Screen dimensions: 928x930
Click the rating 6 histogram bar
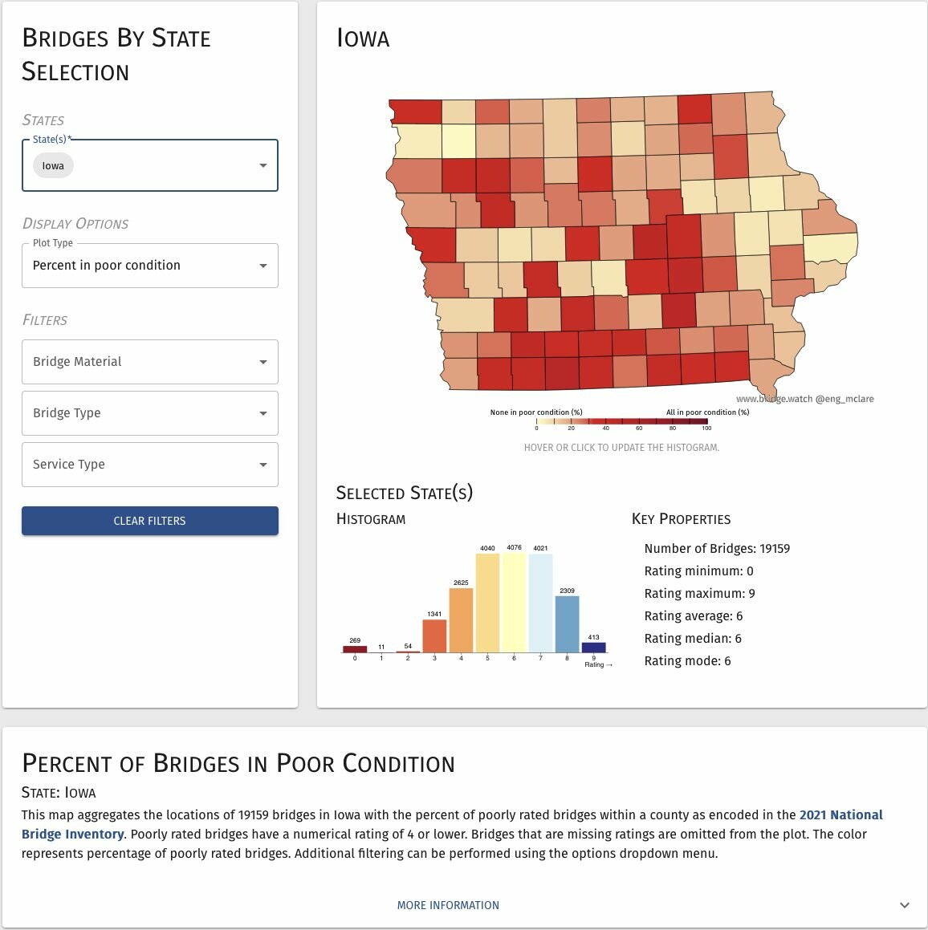pos(515,603)
